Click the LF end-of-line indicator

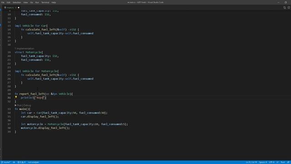277,162
